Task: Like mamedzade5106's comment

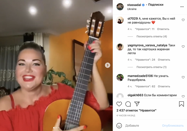Action: pos(183,77)
